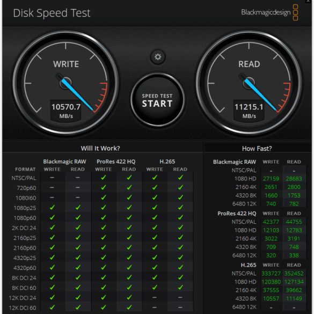The height and width of the screenshot is (314, 314).
Task: Select the 127134 read value
Action: click(294, 282)
